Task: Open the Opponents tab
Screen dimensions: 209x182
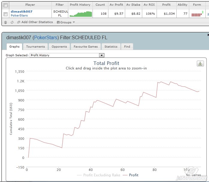Action: click(x=59, y=47)
